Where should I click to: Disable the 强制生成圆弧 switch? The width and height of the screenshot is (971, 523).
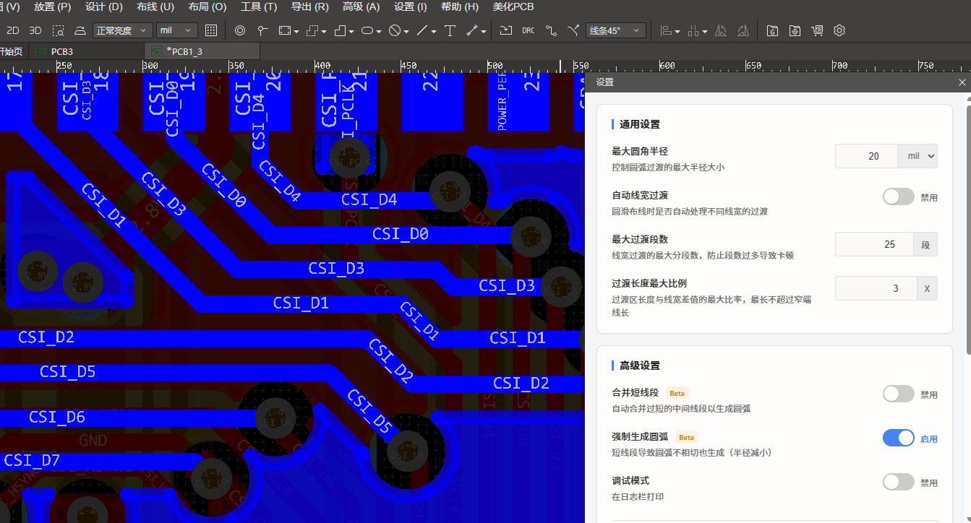pyautogui.click(x=899, y=438)
